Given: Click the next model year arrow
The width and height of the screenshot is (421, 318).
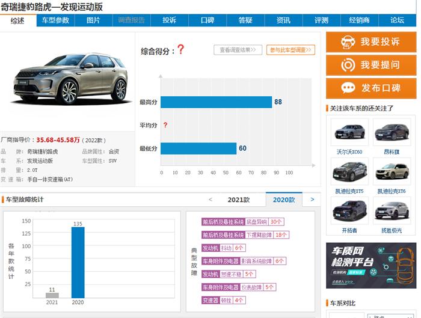Looking at the screenshot, I should pos(312,200).
